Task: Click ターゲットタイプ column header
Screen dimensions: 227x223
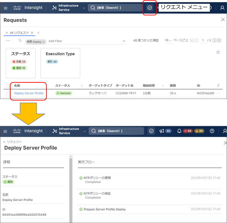Action: click(x=100, y=86)
